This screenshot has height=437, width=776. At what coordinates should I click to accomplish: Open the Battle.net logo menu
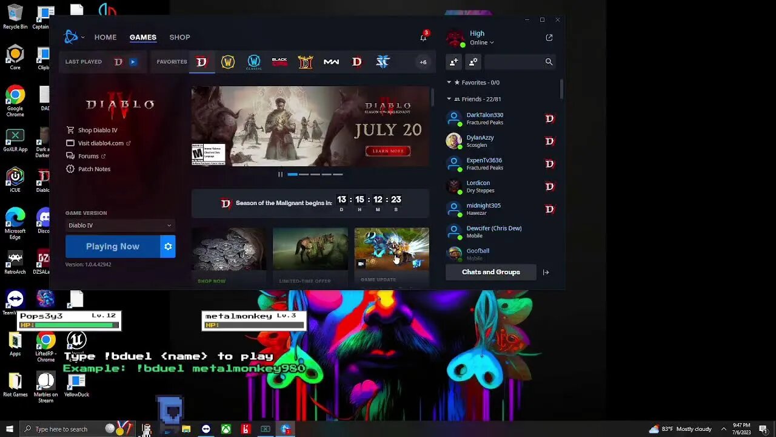pyautogui.click(x=73, y=37)
